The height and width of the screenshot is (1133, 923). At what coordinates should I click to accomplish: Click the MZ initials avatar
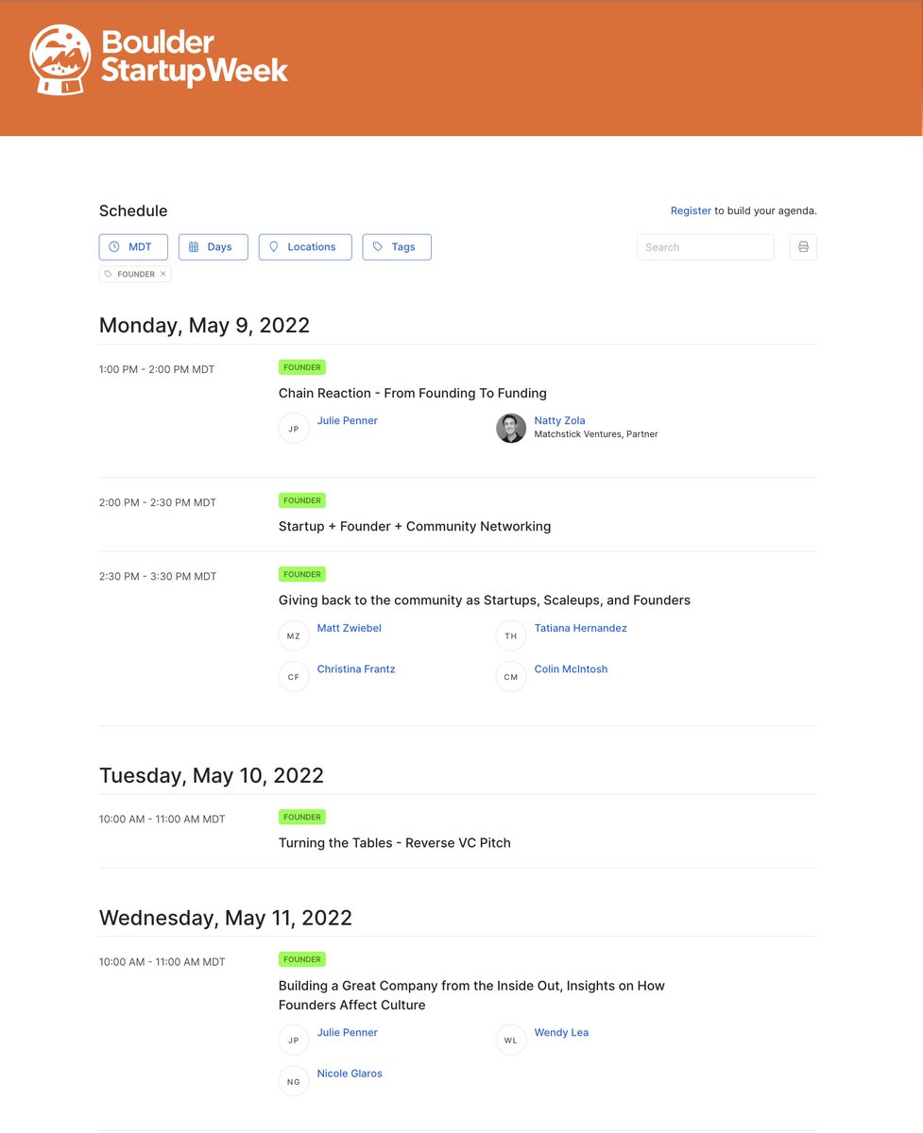294,635
